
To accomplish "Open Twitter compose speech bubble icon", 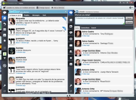I will pyautogui.click(x=5, y=13).
